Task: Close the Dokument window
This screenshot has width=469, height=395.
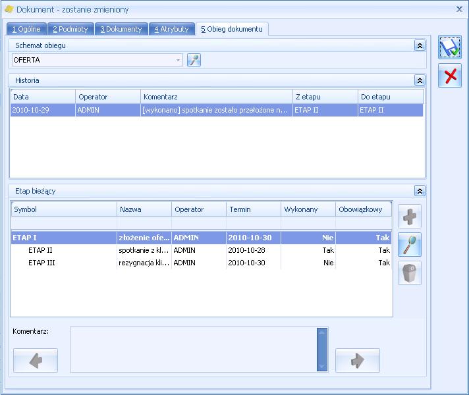Action: (459, 9)
